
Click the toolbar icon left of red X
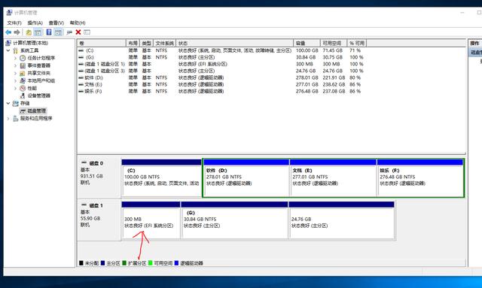click(x=69, y=32)
